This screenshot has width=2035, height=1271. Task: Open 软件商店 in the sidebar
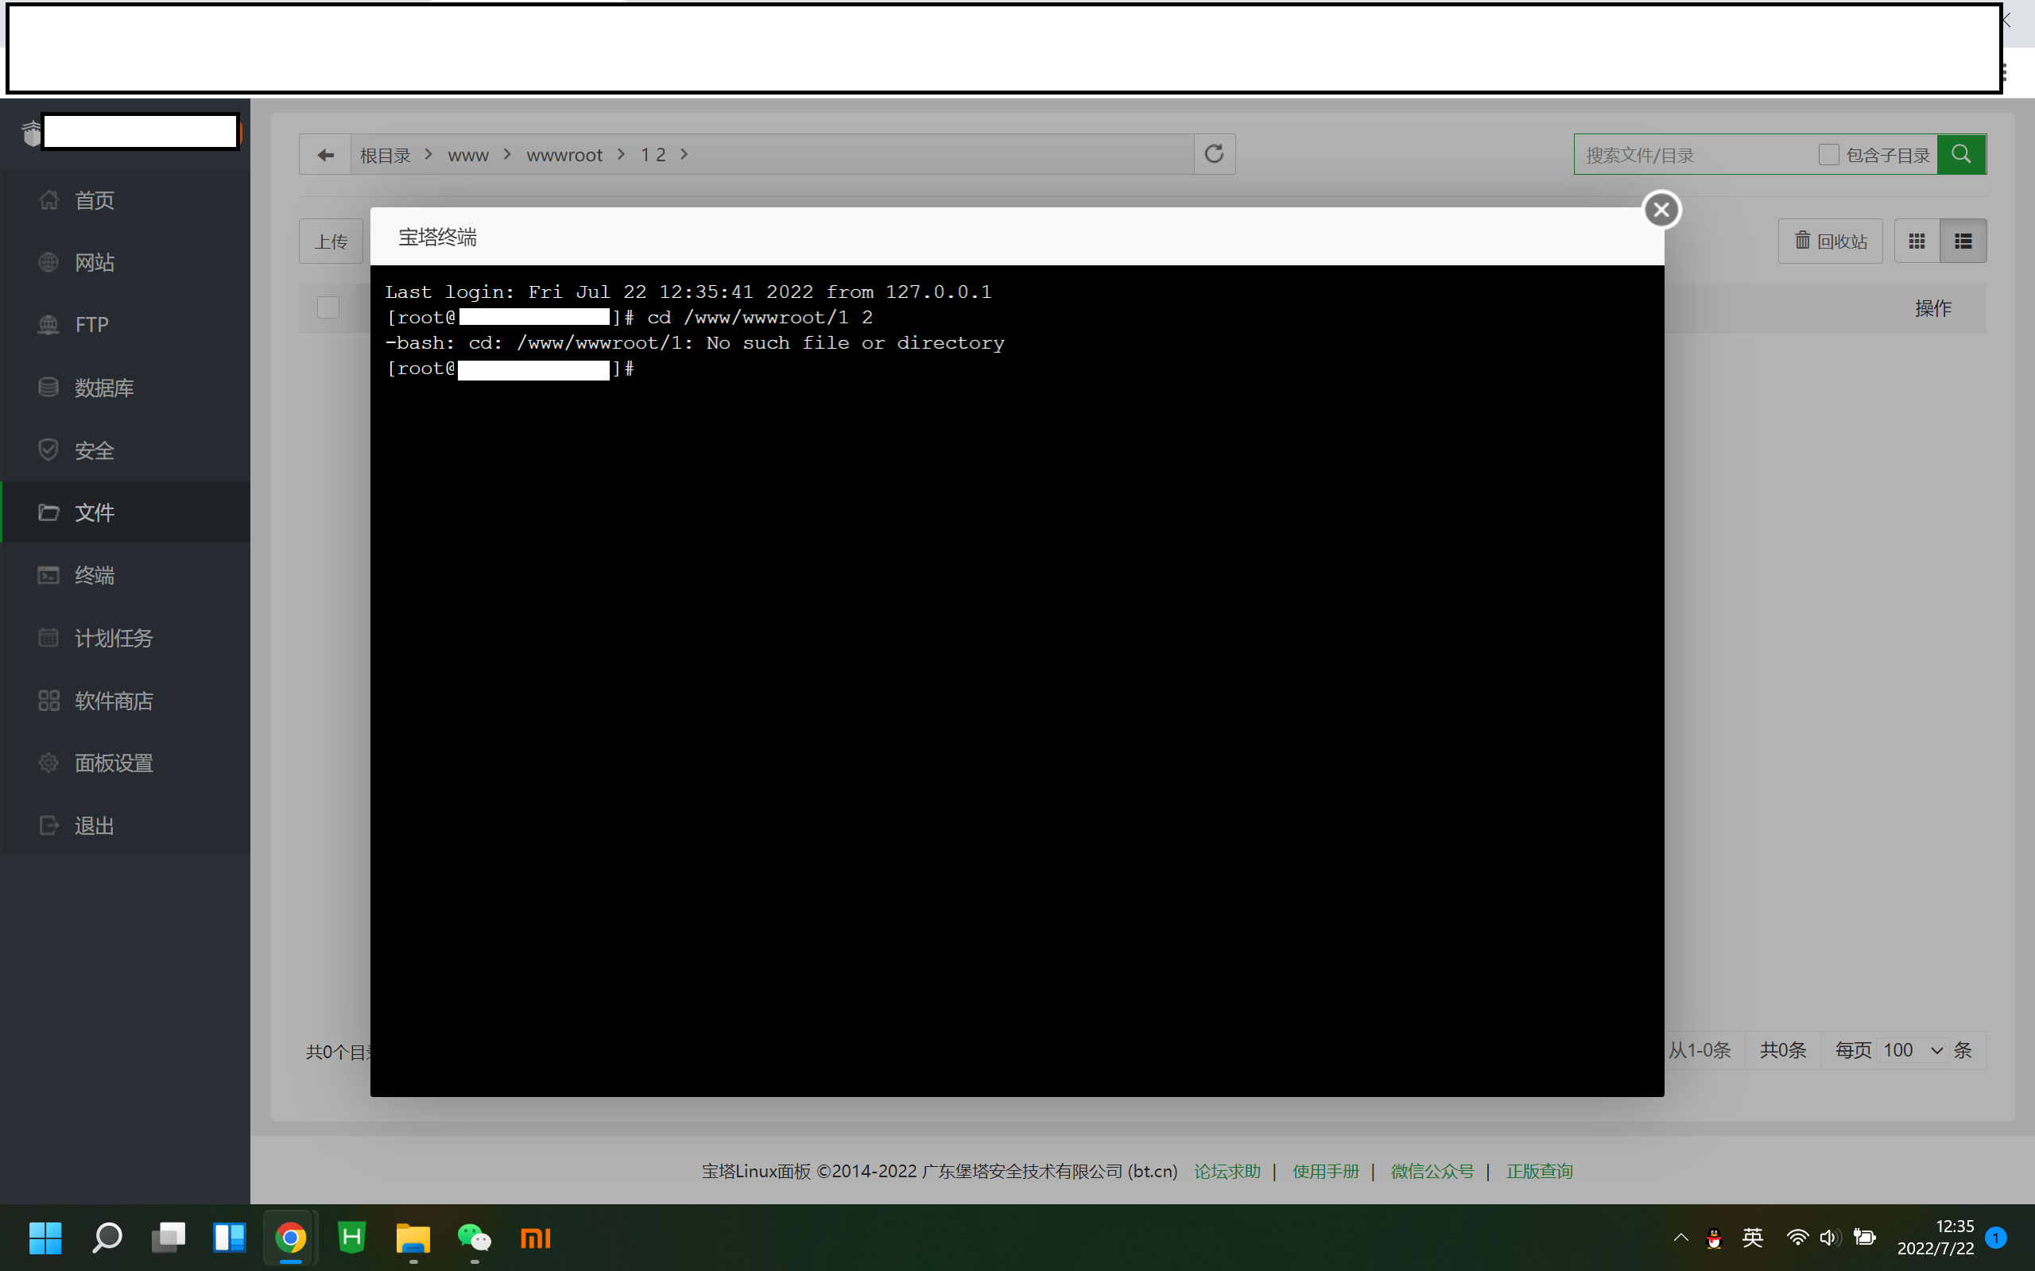click(x=126, y=700)
